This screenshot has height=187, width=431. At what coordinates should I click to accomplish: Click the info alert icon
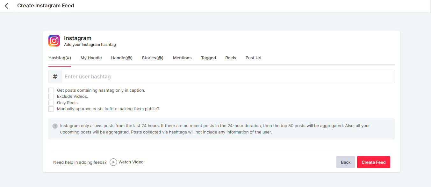55,126
